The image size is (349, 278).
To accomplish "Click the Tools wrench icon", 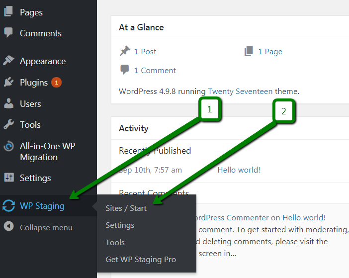I will click(8, 124).
